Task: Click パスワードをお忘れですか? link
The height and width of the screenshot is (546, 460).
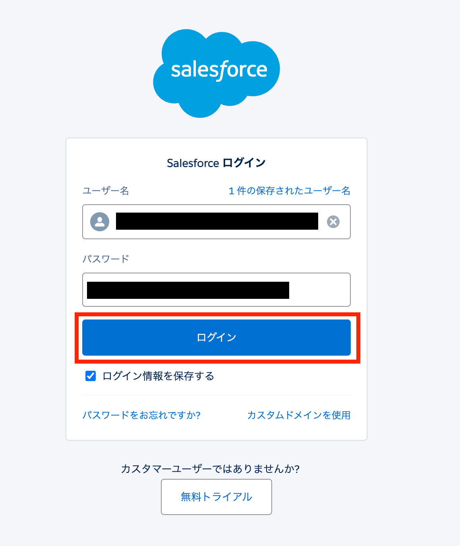Action: pos(141,415)
